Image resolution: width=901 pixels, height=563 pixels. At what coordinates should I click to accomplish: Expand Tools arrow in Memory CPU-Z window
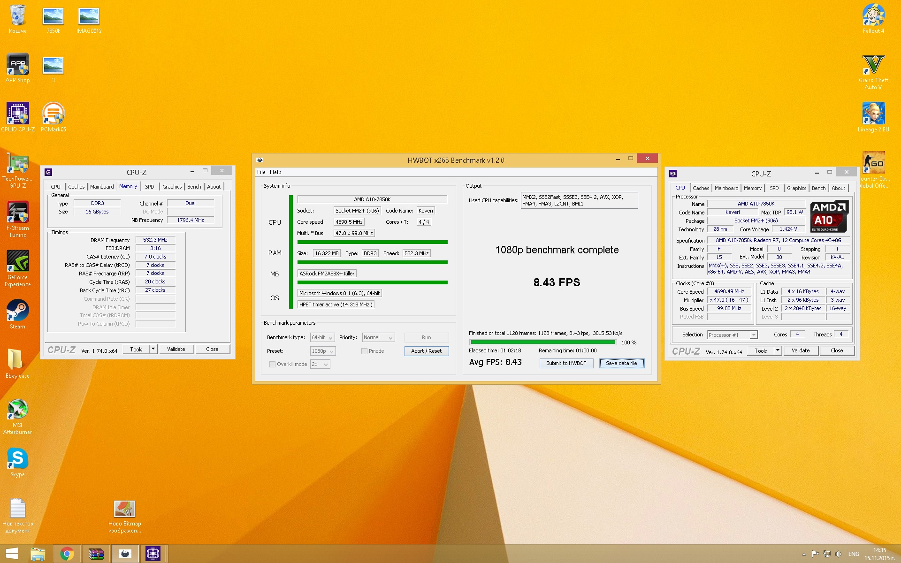(153, 349)
